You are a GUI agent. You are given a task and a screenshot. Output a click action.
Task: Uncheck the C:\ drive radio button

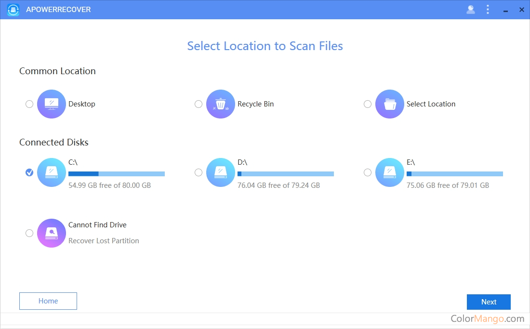coord(29,172)
